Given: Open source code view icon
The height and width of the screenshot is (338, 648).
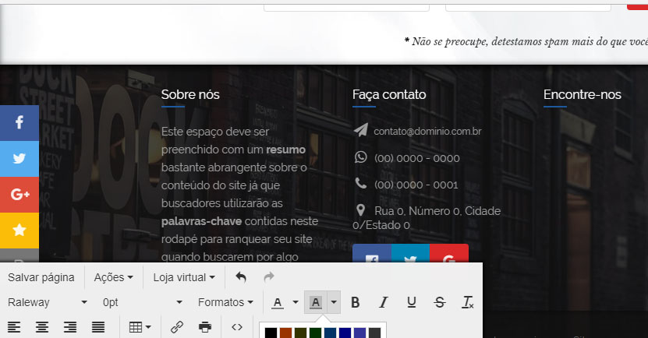Looking at the screenshot, I should [237, 327].
